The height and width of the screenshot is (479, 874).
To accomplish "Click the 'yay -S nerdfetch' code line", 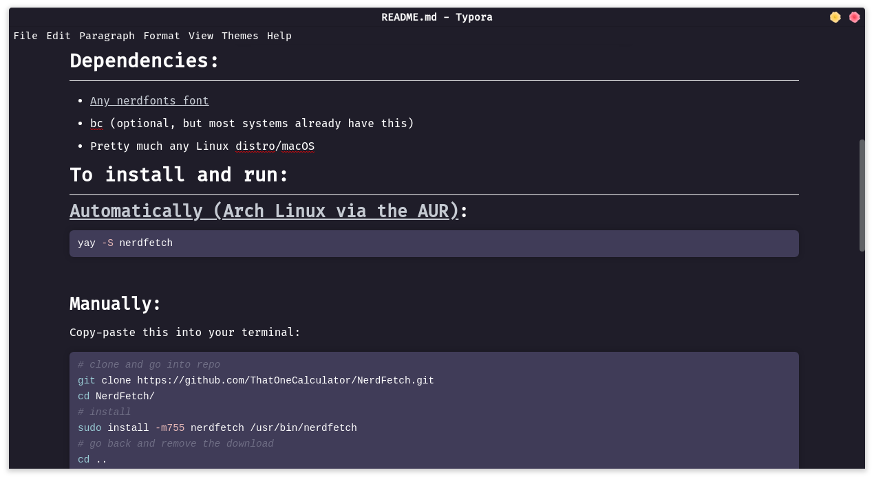I will pyautogui.click(x=125, y=243).
